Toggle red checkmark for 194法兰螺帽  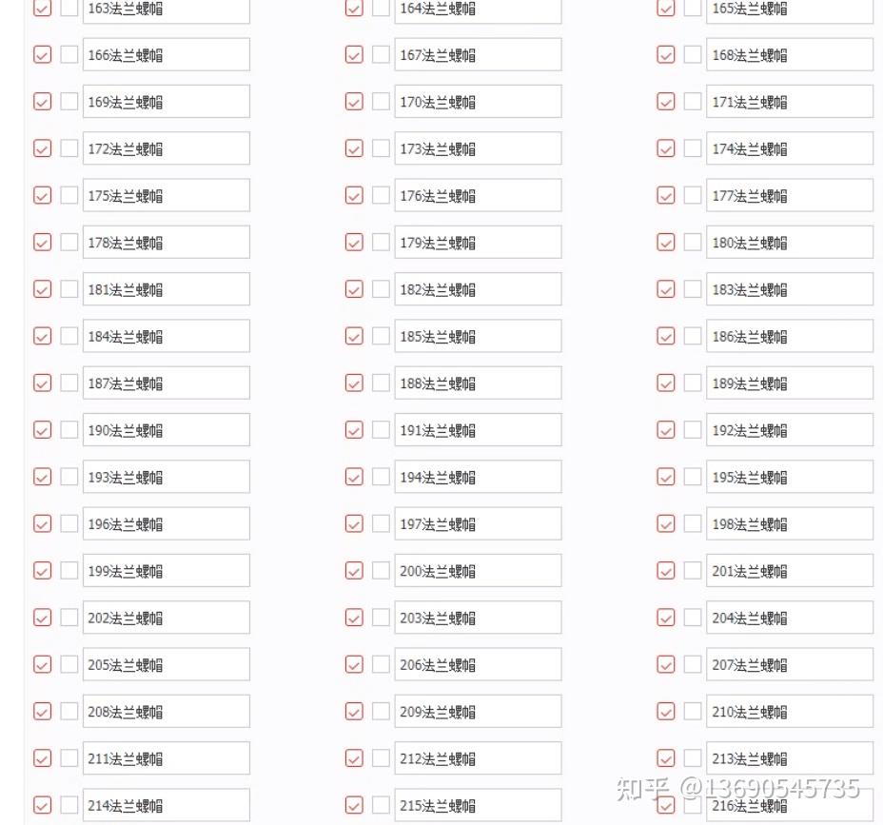click(x=354, y=477)
